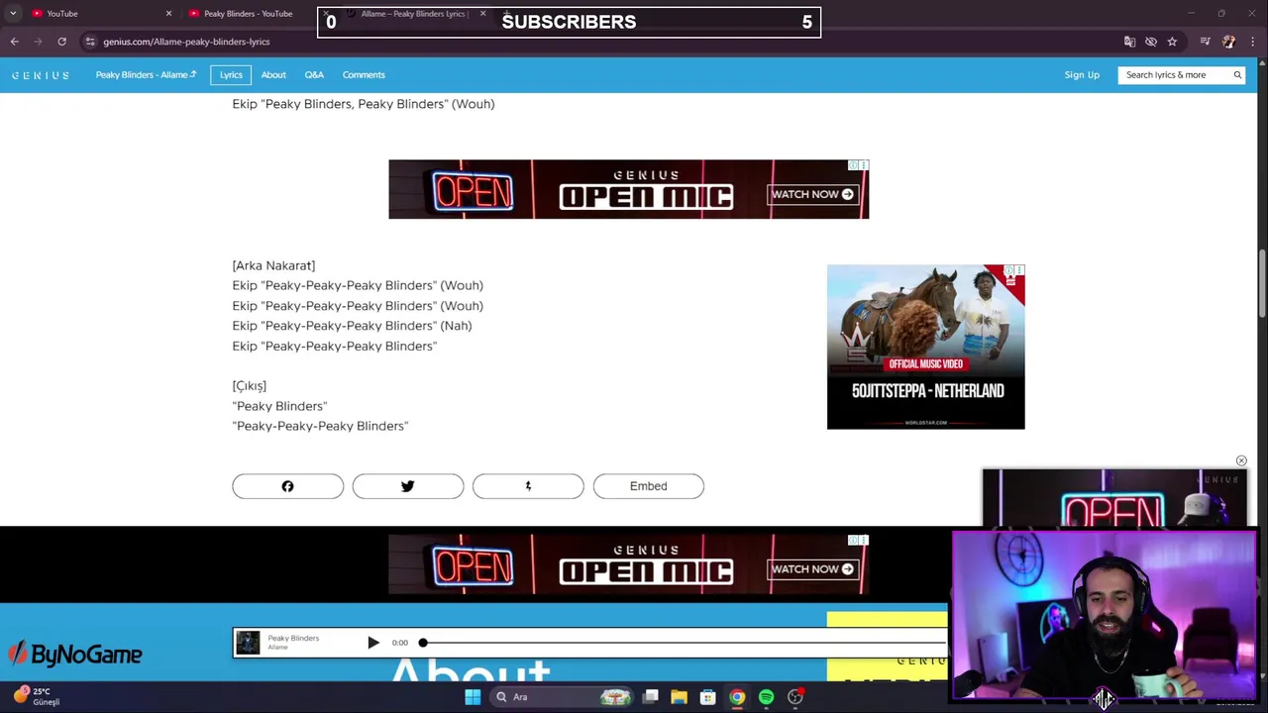Viewport: 1268px width, 713px height.
Task: Click the Genius logo
Action: (41, 75)
